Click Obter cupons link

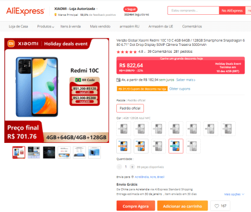point(180,89)
